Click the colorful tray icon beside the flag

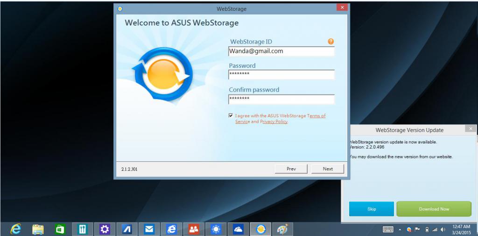pos(409,229)
